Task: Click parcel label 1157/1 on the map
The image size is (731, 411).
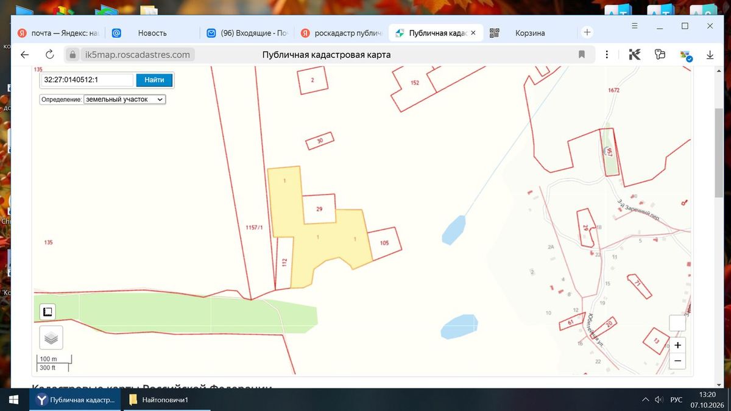Action: (254, 227)
